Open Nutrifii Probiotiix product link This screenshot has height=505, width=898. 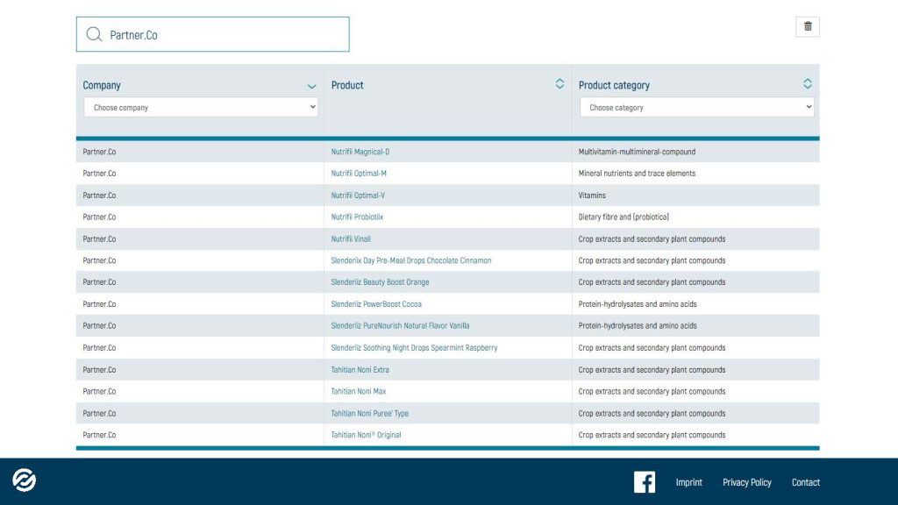point(357,217)
